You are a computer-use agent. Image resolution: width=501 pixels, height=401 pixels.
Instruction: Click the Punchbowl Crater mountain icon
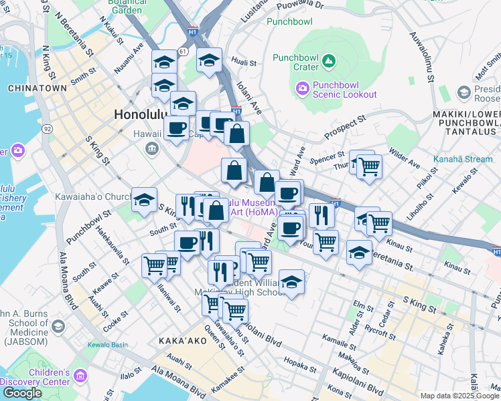329,61
